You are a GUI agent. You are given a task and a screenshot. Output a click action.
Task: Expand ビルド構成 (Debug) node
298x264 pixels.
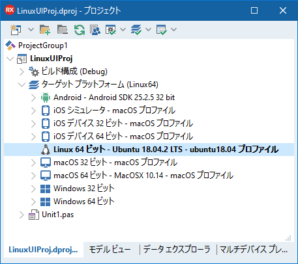(22, 72)
